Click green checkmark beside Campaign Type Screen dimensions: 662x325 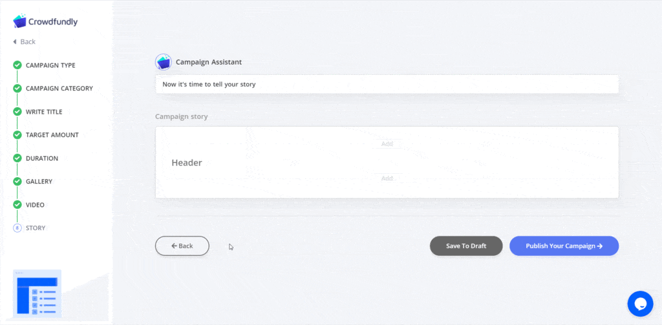tap(17, 65)
